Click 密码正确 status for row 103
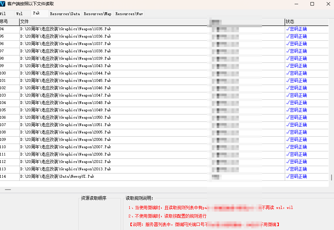The height and width of the screenshot is (230, 334). click(296, 95)
